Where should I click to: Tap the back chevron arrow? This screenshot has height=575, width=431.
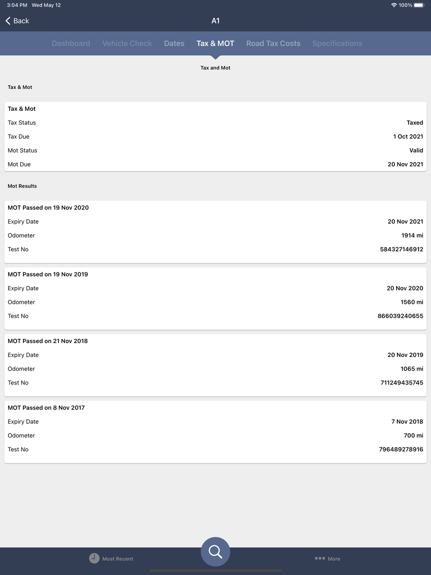tap(8, 21)
